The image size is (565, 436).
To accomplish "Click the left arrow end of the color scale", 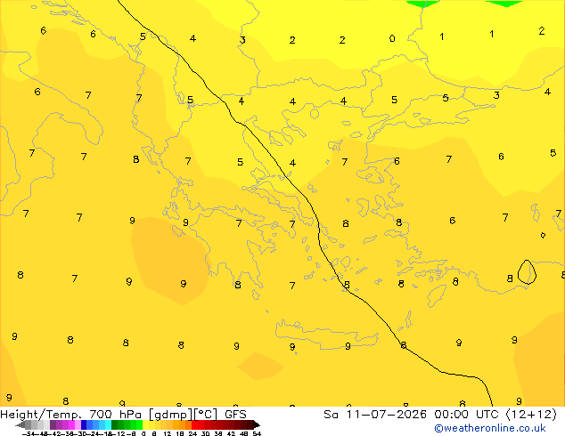I will 20,424.
